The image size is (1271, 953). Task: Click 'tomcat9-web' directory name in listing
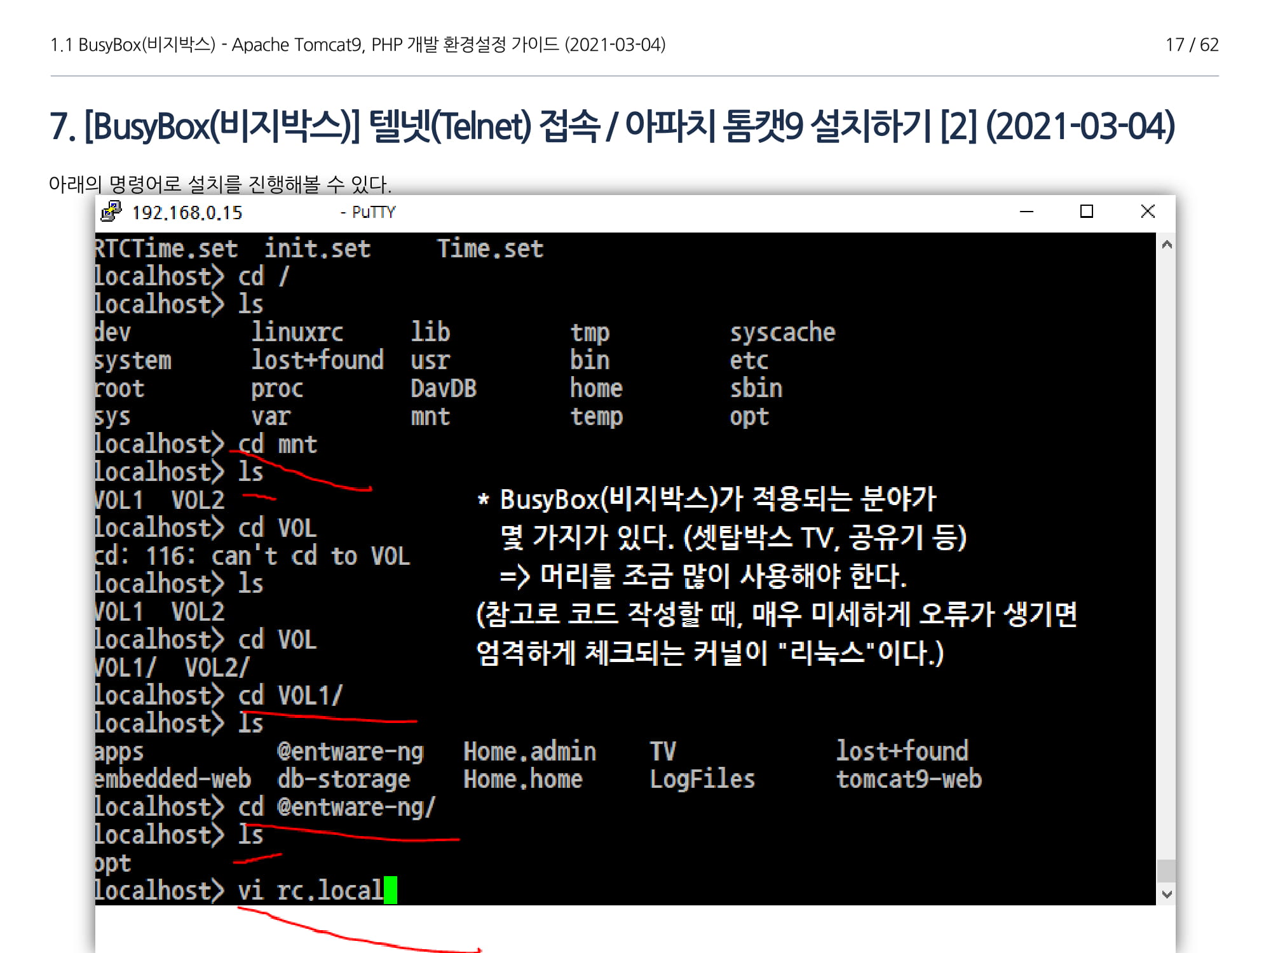click(x=909, y=779)
